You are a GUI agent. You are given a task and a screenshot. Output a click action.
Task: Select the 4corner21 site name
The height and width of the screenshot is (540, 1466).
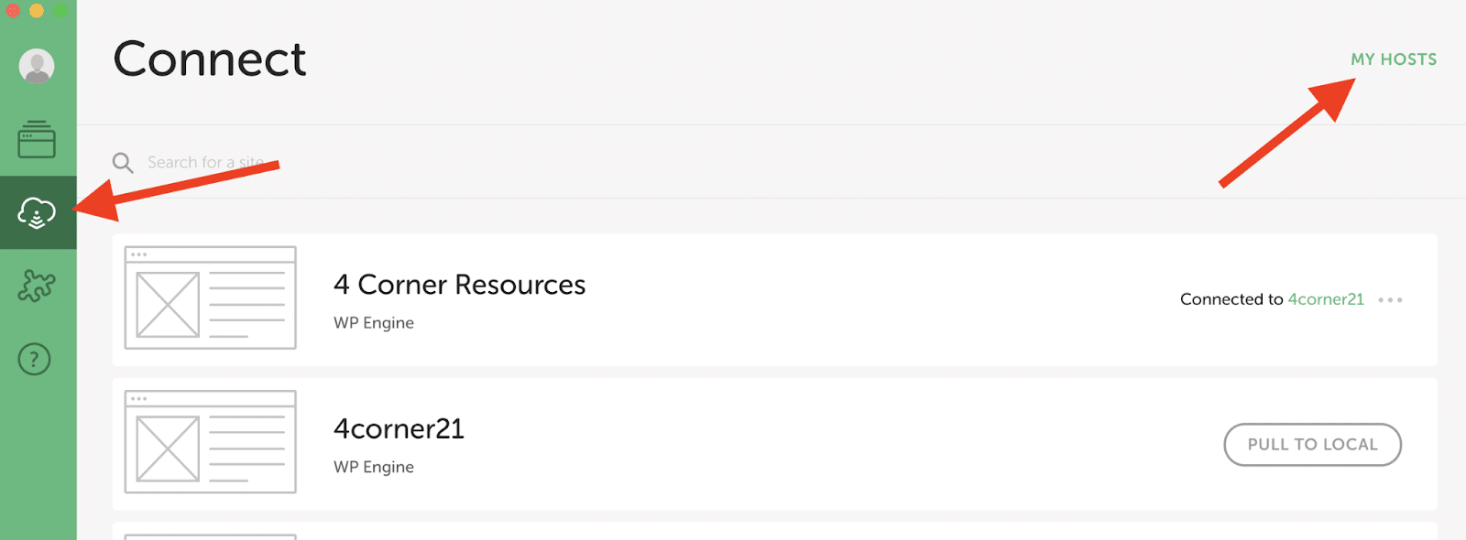(x=399, y=429)
